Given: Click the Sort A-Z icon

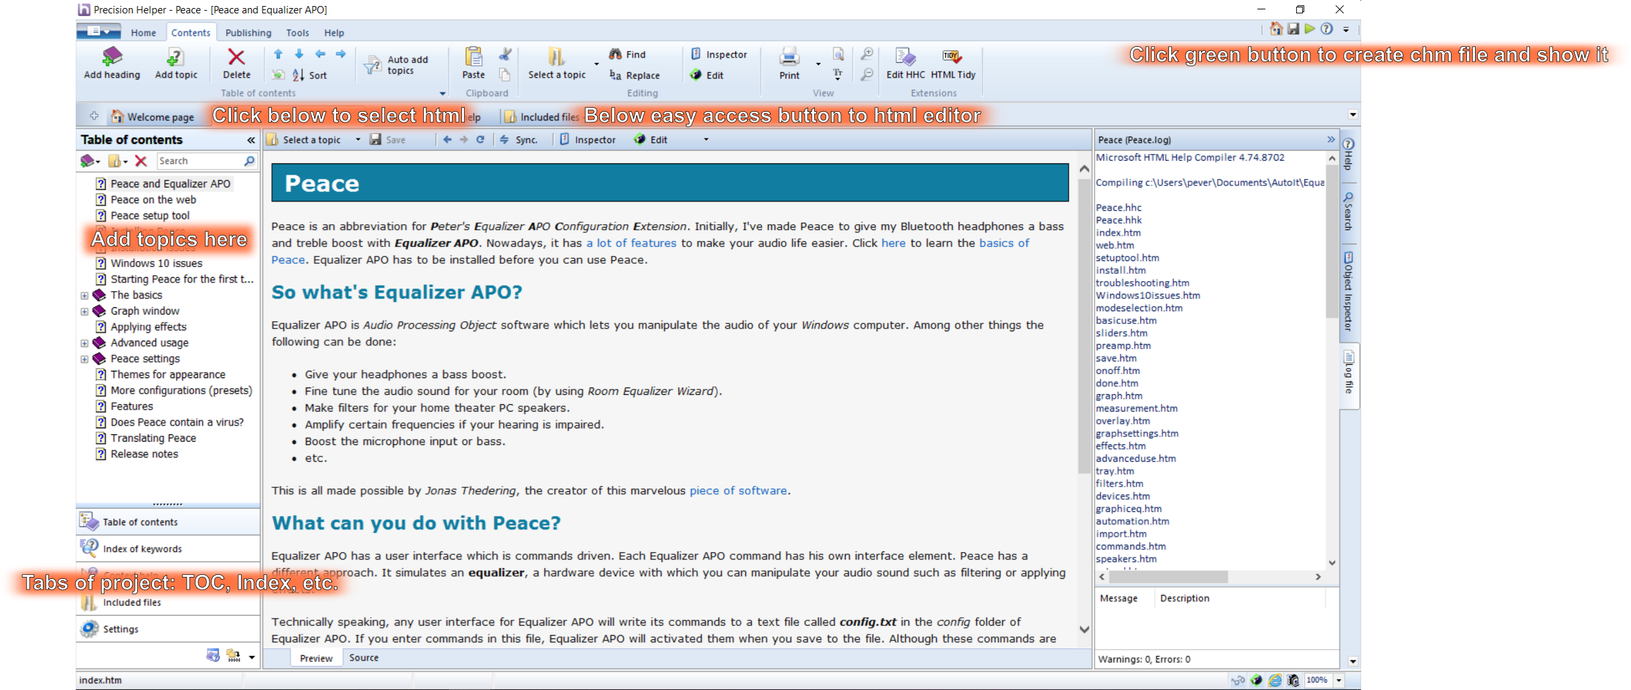Looking at the screenshot, I should 299,75.
